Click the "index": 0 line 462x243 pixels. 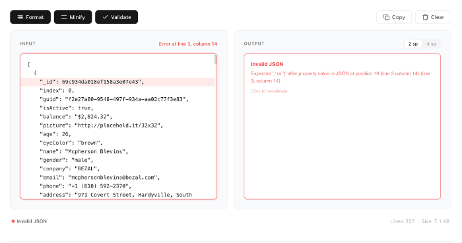coord(57,90)
